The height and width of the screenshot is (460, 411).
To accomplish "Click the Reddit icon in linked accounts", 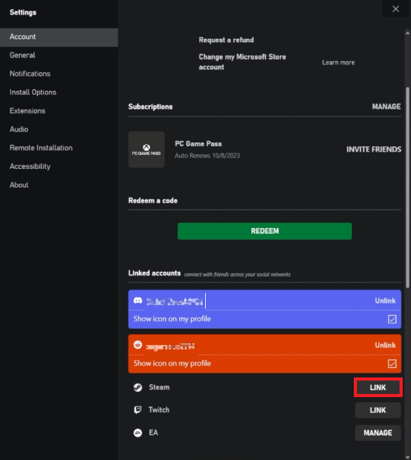I will click(x=138, y=346).
